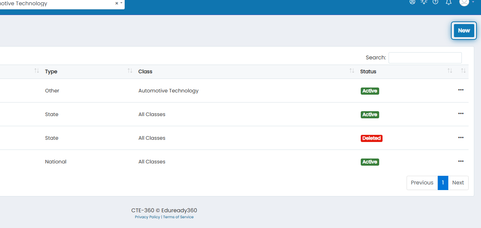Clear Automotive Technology selection with x
The width and height of the screenshot is (481, 228).
click(x=116, y=3)
